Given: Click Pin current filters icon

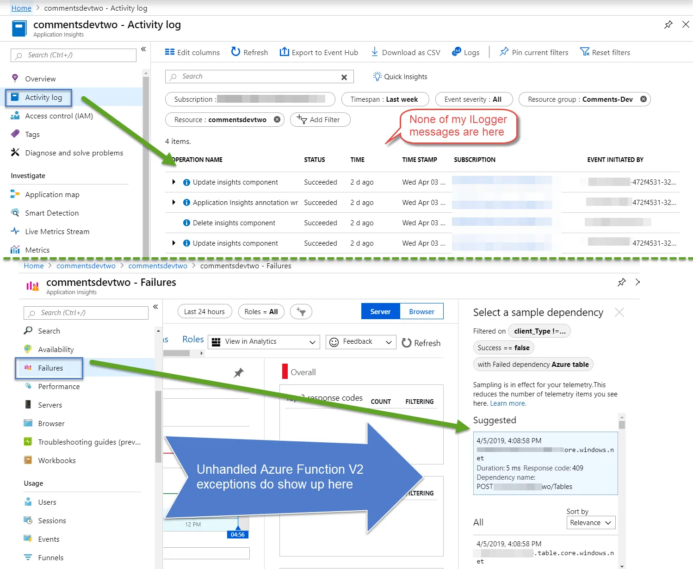Looking at the screenshot, I should point(504,52).
